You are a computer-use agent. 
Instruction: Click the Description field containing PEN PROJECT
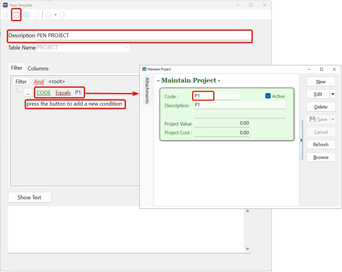coord(143,36)
